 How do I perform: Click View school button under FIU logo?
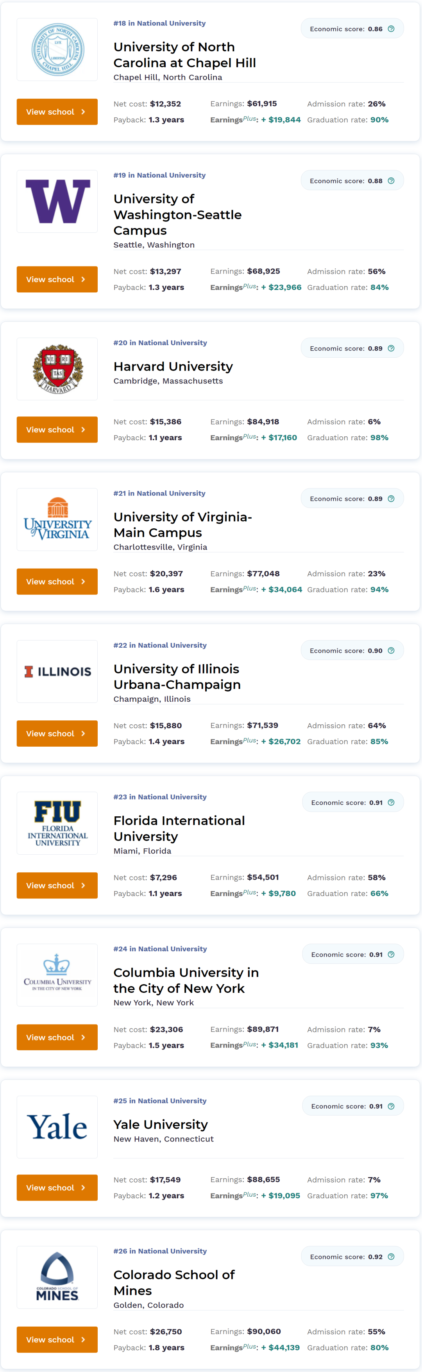[57, 885]
